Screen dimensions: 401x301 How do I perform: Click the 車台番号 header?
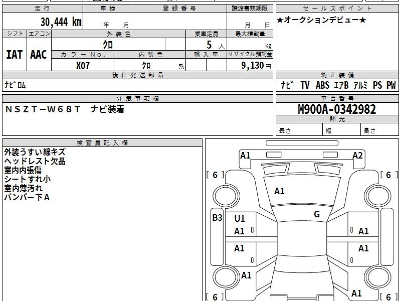(x=337, y=99)
